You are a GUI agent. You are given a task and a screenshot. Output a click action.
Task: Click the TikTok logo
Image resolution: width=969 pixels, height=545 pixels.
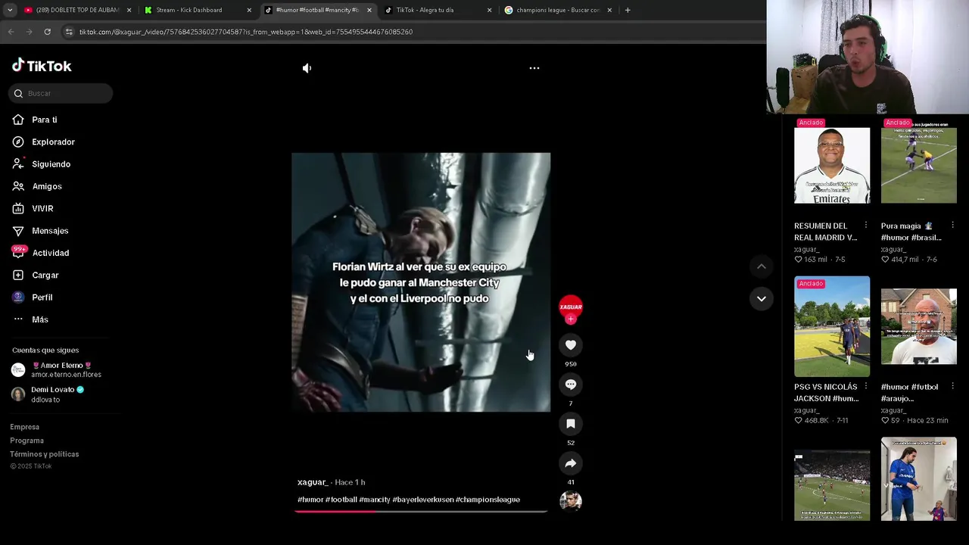pyautogui.click(x=42, y=66)
